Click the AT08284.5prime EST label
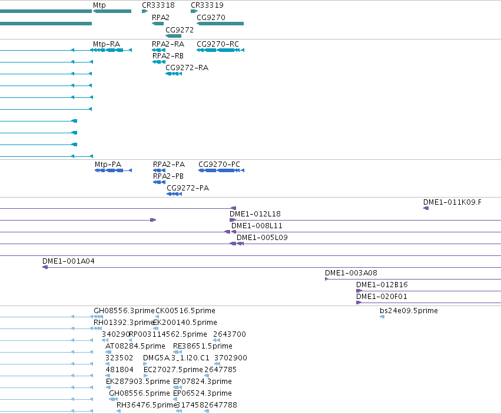Screen dimensions: 501x414 [x=135, y=346]
